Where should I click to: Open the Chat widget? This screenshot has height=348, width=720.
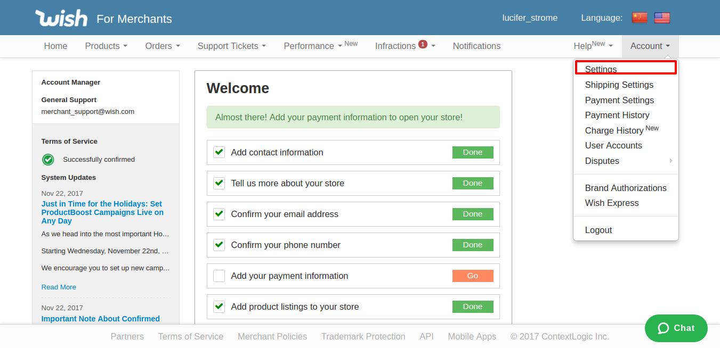(676, 328)
